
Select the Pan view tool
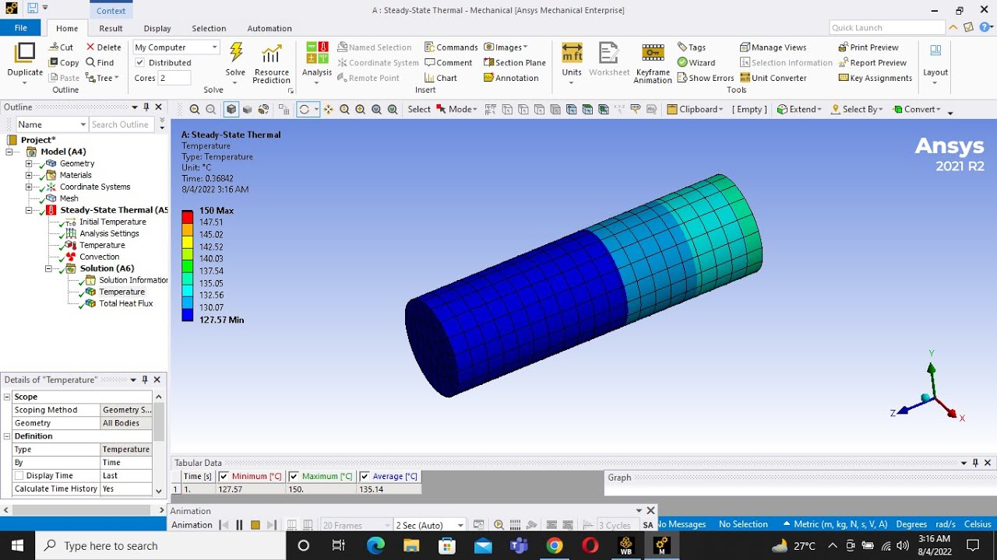[328, 110]
